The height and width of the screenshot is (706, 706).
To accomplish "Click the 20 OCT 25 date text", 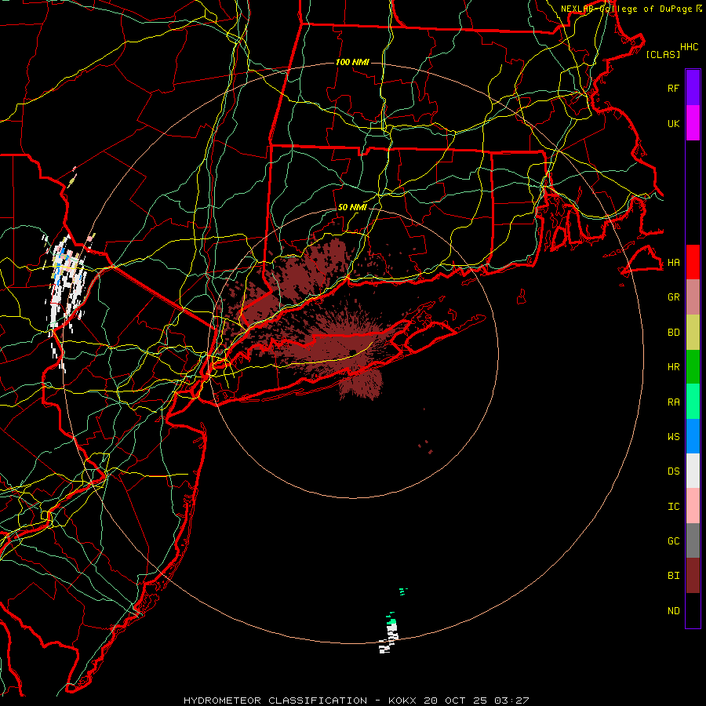I will 456,701.
